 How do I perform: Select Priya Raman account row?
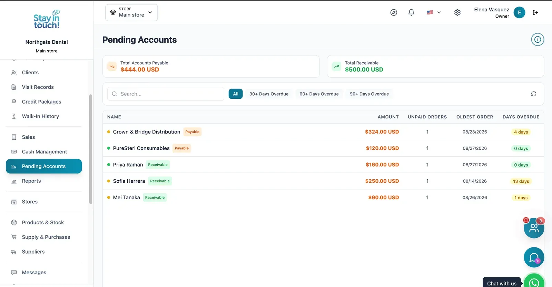point(323,165)
